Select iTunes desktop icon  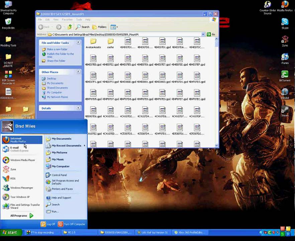(285, 59)
